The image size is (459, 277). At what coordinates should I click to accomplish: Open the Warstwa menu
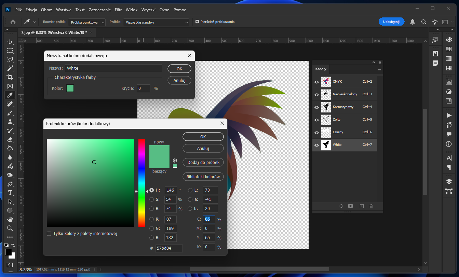tap(64, 10)
